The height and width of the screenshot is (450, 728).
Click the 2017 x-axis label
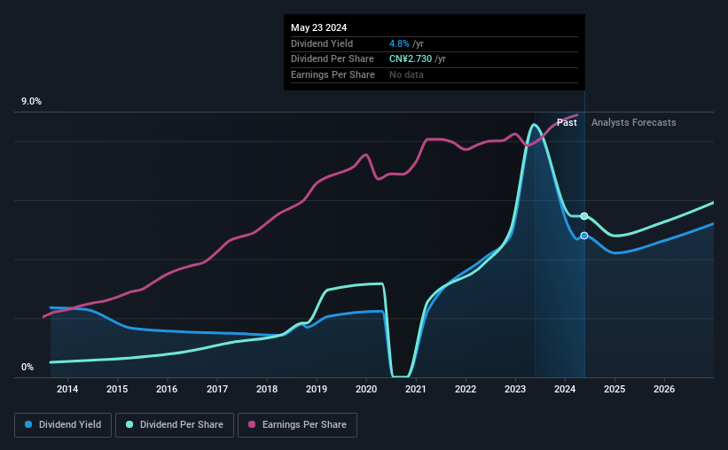point(217,389)
